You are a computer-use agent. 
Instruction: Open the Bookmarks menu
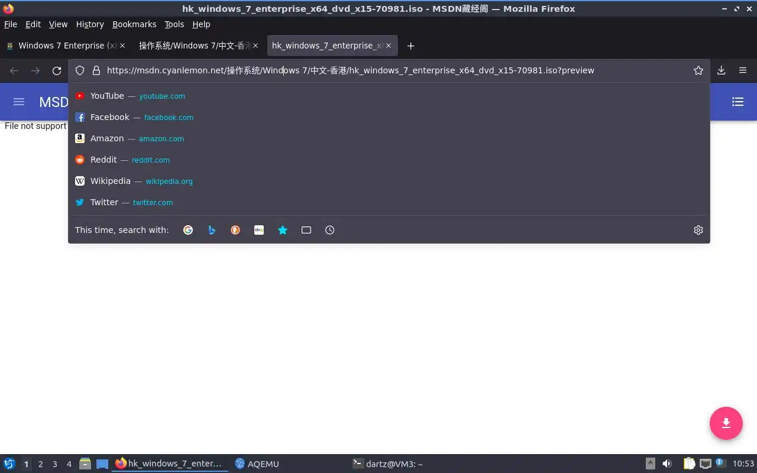point(134,24)
